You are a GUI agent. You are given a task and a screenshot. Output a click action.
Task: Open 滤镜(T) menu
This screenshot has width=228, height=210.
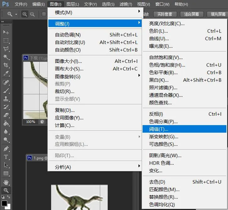pyautogui.click(x=126, y=4)
